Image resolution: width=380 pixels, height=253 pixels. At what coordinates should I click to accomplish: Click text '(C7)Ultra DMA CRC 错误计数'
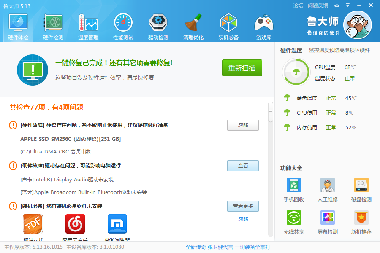55,151
